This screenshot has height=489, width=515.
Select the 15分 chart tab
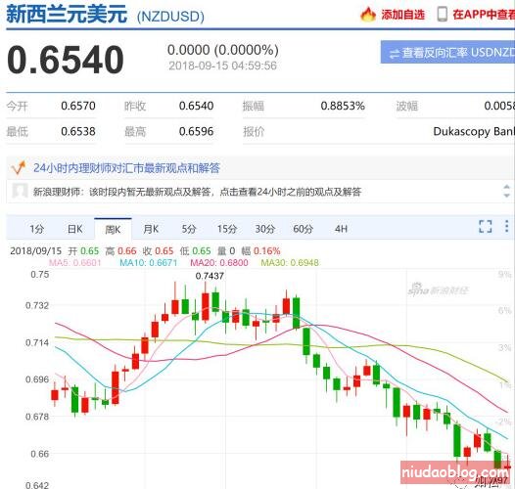pos(226,229)
